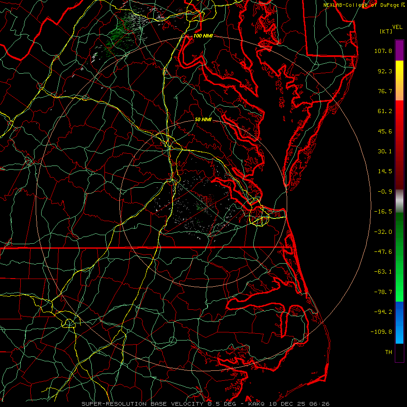Click the [KT] units label

coord(386,31)
